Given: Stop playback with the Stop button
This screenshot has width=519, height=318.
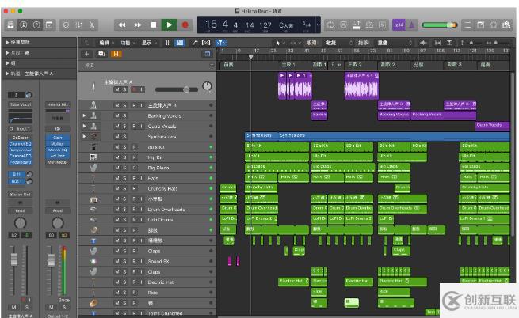Looking at the screenshot, I should 153,25.
